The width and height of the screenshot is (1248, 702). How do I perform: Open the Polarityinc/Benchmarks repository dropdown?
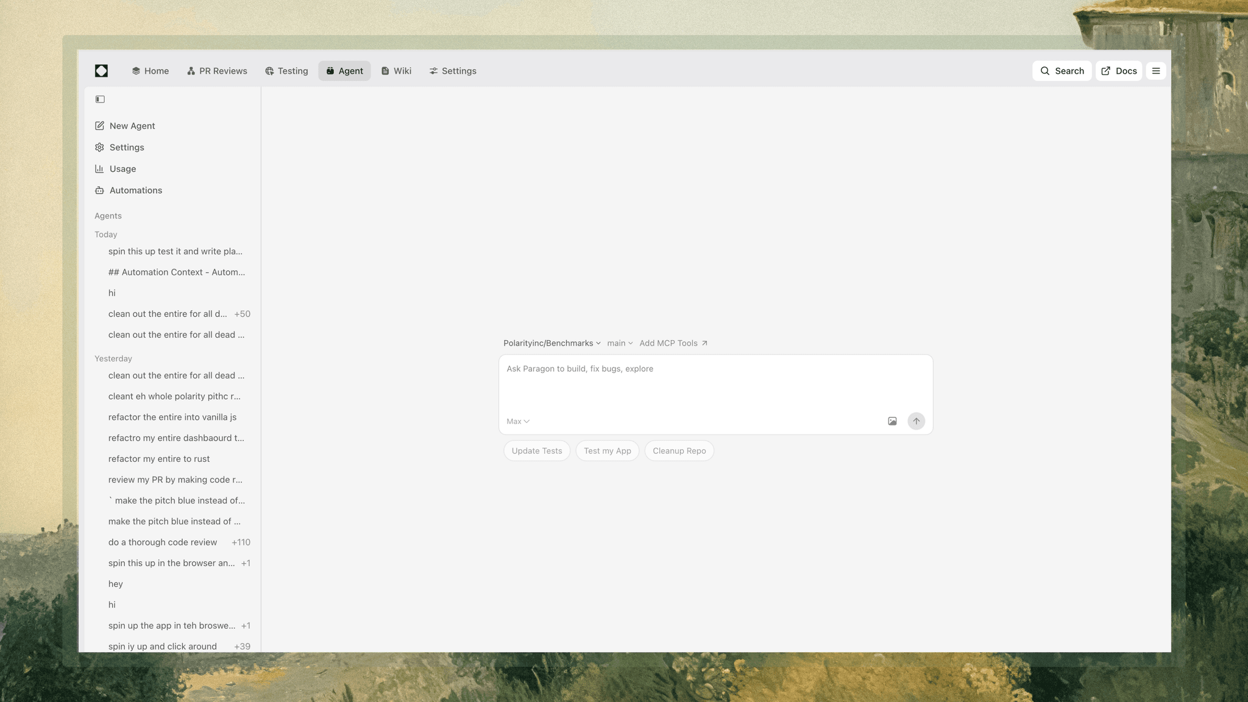click(551, 343)
